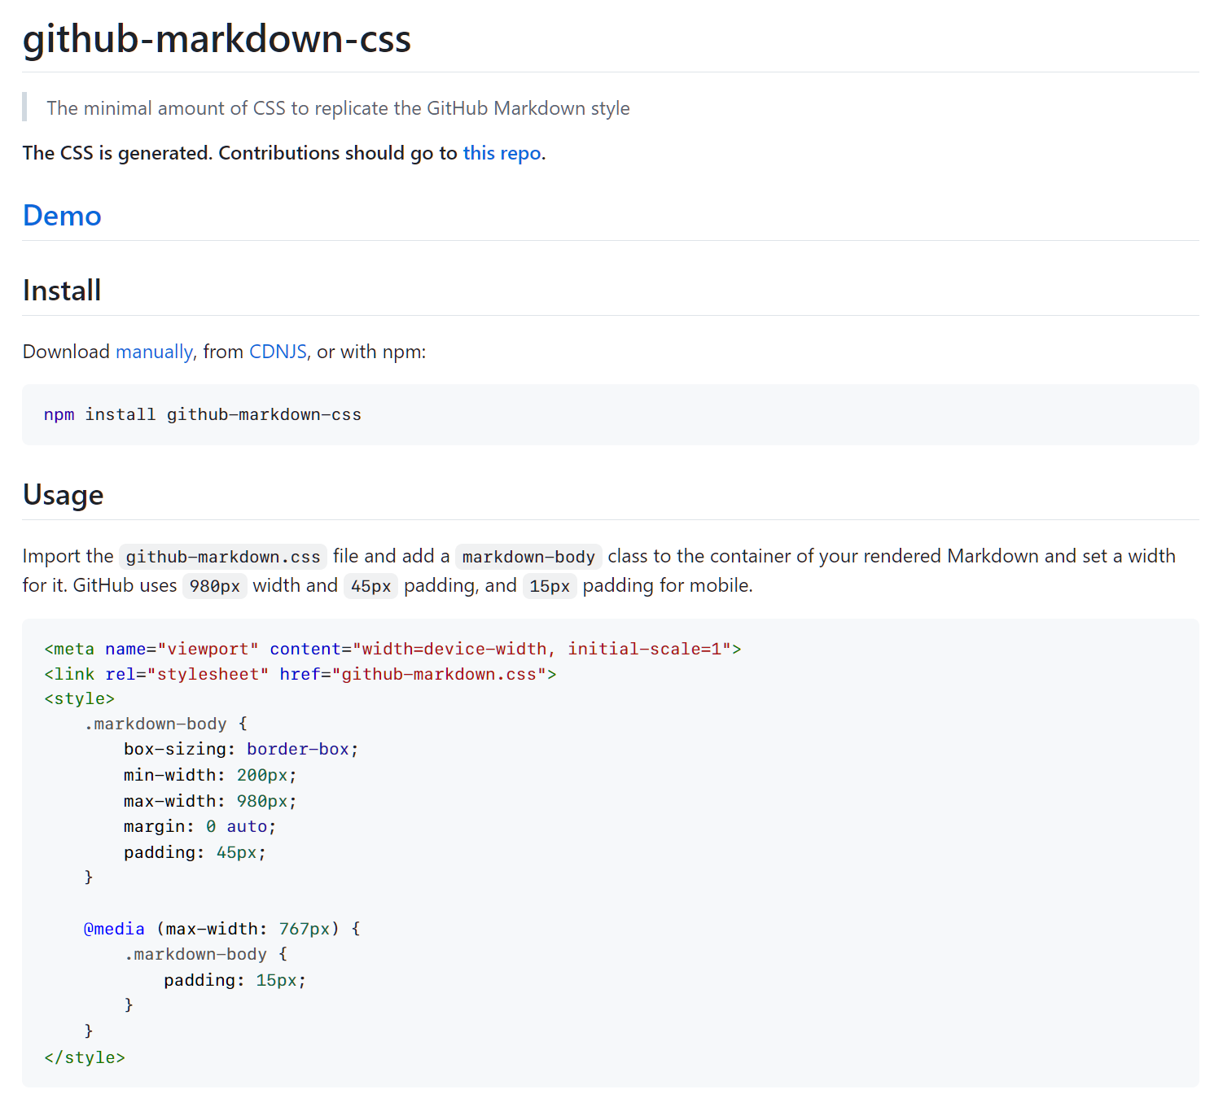Click the 'margin: 0 auto;' line
Image resolution: width=1223 pixels, height=1094 pixels.
click(200, 826)
